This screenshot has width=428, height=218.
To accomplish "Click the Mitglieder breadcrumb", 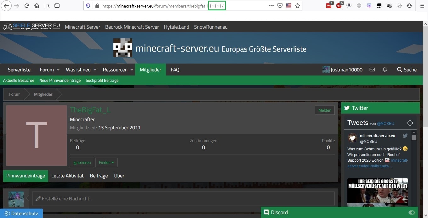I will click(x=43, y=94).
